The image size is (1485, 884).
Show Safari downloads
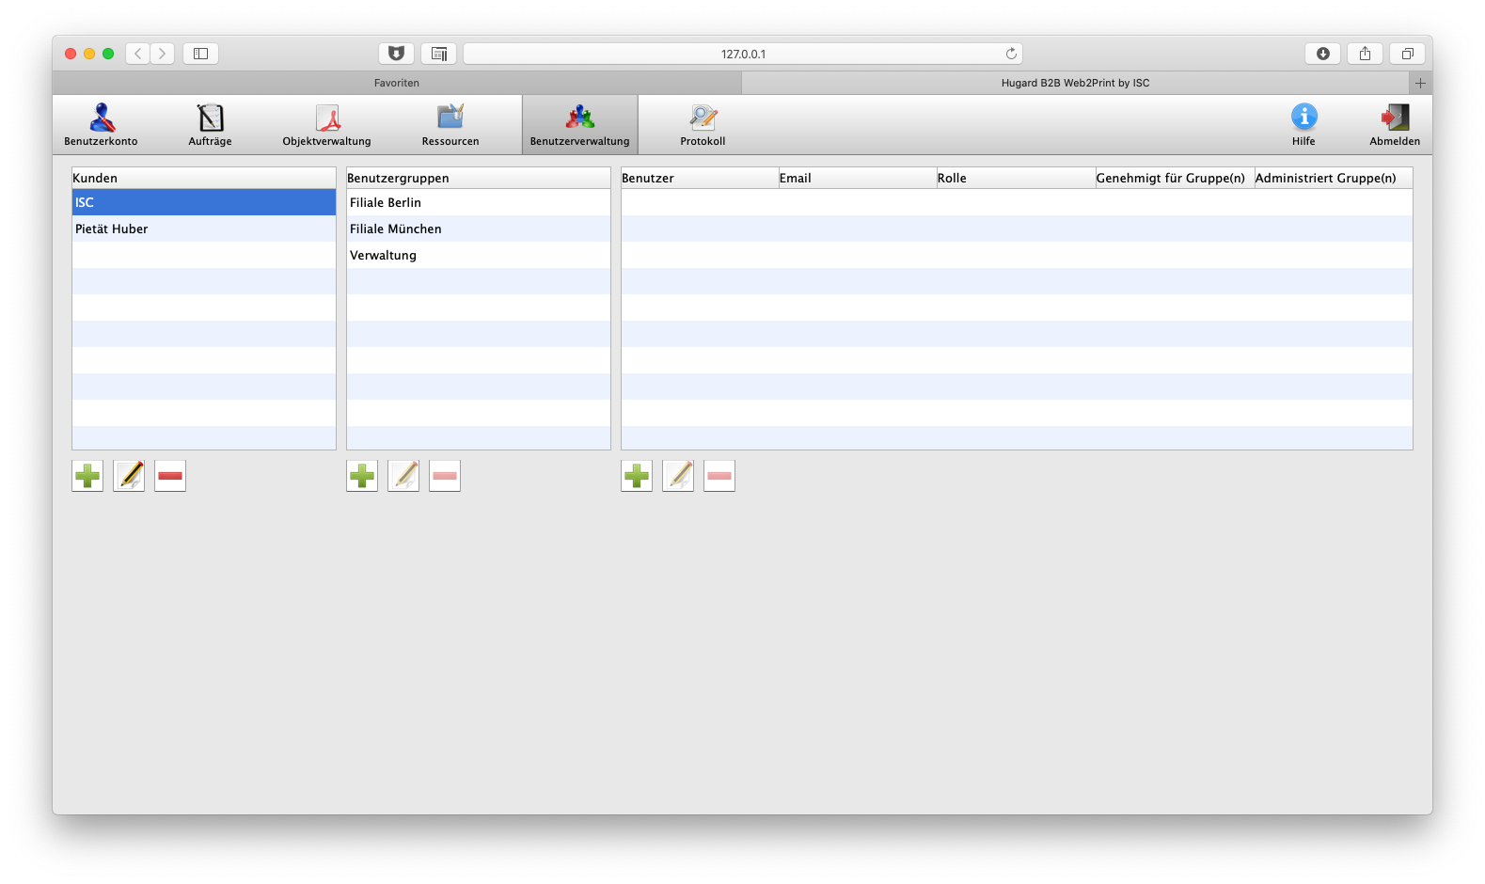(1322, 54)
